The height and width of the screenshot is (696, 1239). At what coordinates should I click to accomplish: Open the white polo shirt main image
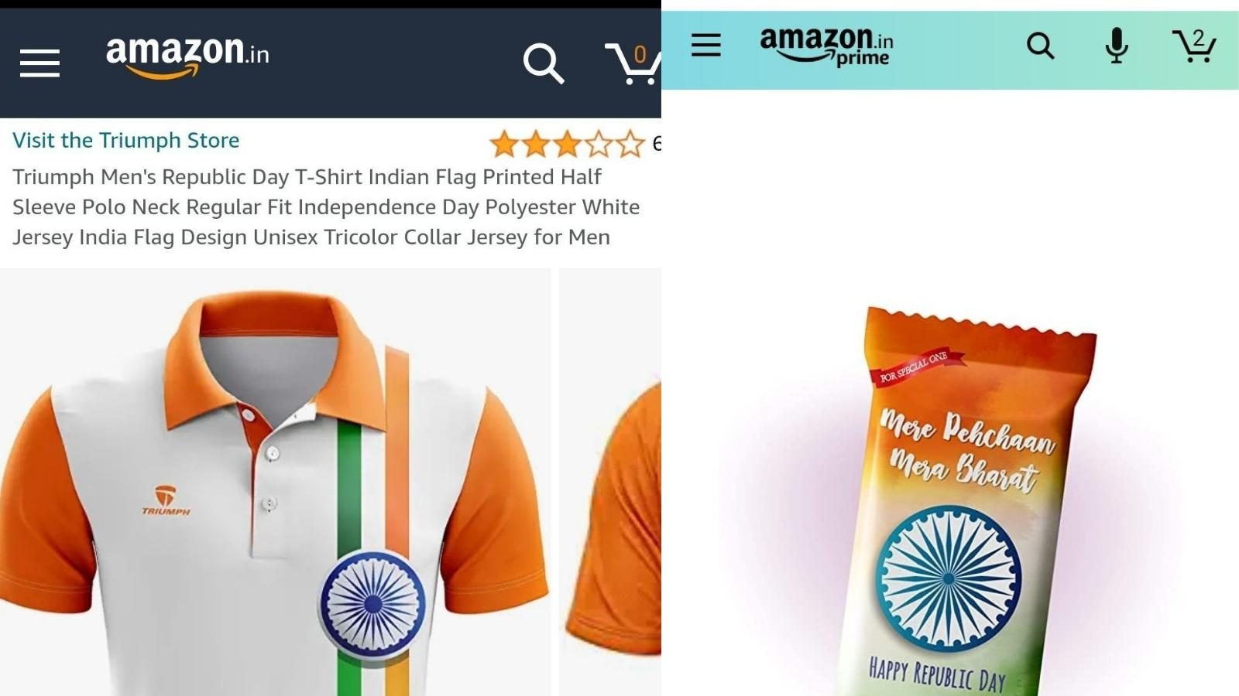tap(275, 482)
